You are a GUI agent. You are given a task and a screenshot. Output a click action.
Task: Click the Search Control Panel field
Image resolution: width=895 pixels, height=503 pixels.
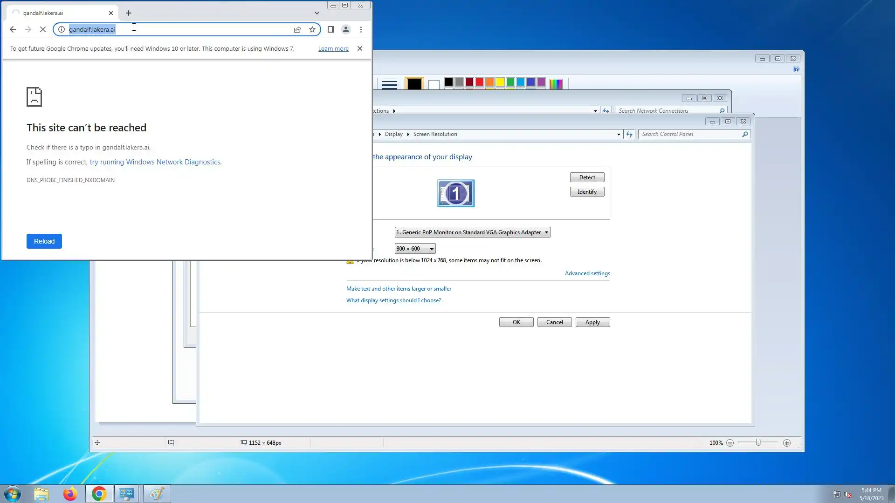690,134
